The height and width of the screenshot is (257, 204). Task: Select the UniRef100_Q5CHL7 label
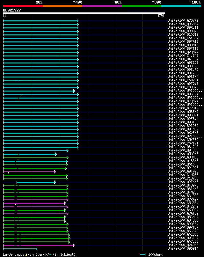pyautogui.click(x=183, y=217)
